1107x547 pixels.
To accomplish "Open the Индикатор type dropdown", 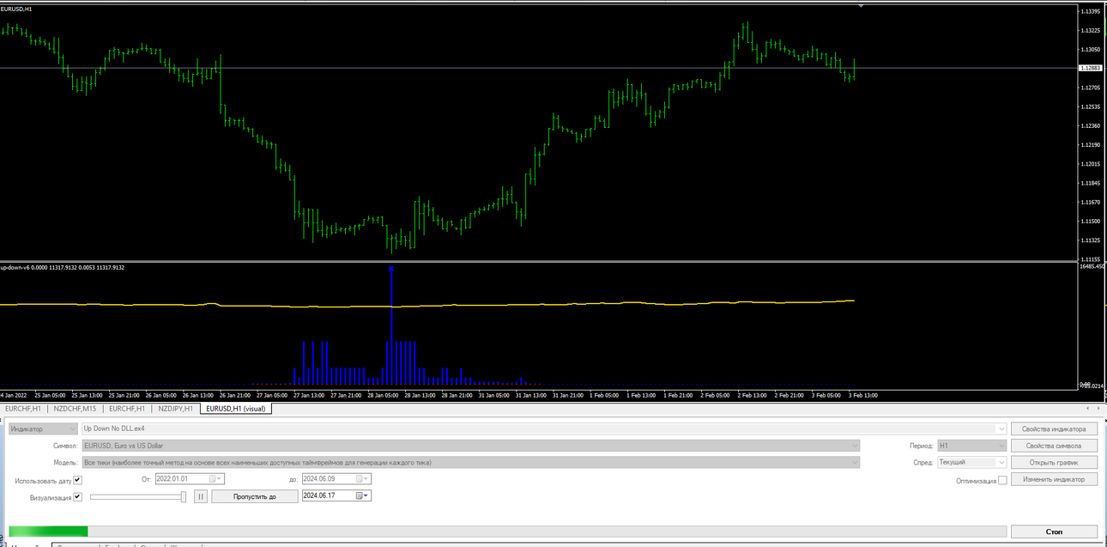I will [x=43, y=428].
